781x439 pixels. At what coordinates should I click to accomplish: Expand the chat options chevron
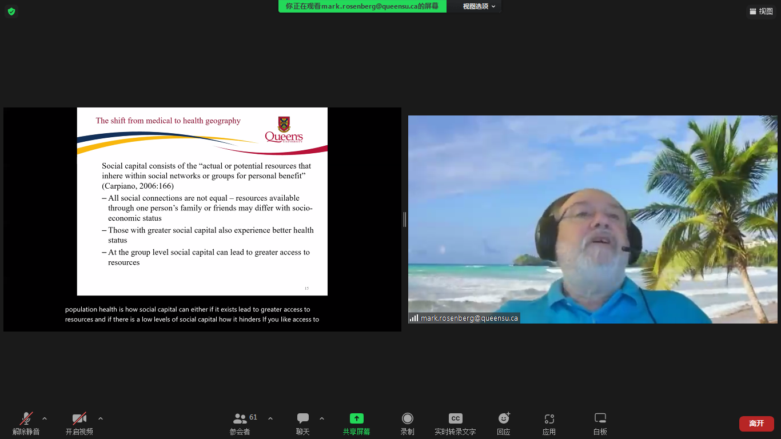click(322, 418)
